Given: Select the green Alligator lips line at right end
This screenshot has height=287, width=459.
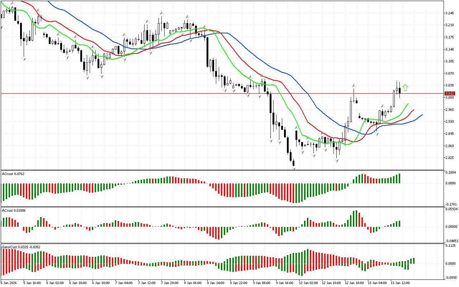Looking at the screenshot, I should click(x=407, y=104).
